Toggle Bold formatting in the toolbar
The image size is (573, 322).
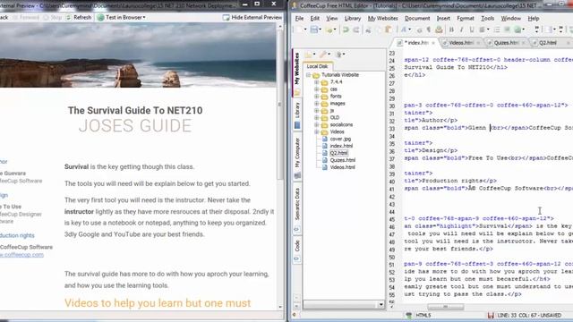point(451,30)
